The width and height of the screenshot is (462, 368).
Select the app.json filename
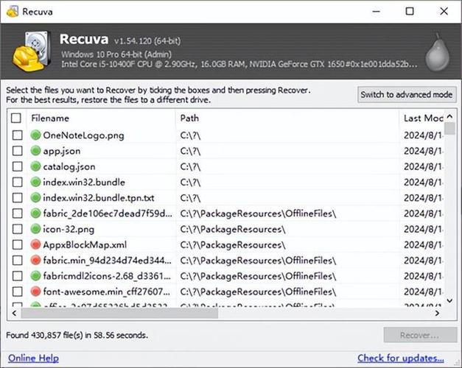[62, 151]
